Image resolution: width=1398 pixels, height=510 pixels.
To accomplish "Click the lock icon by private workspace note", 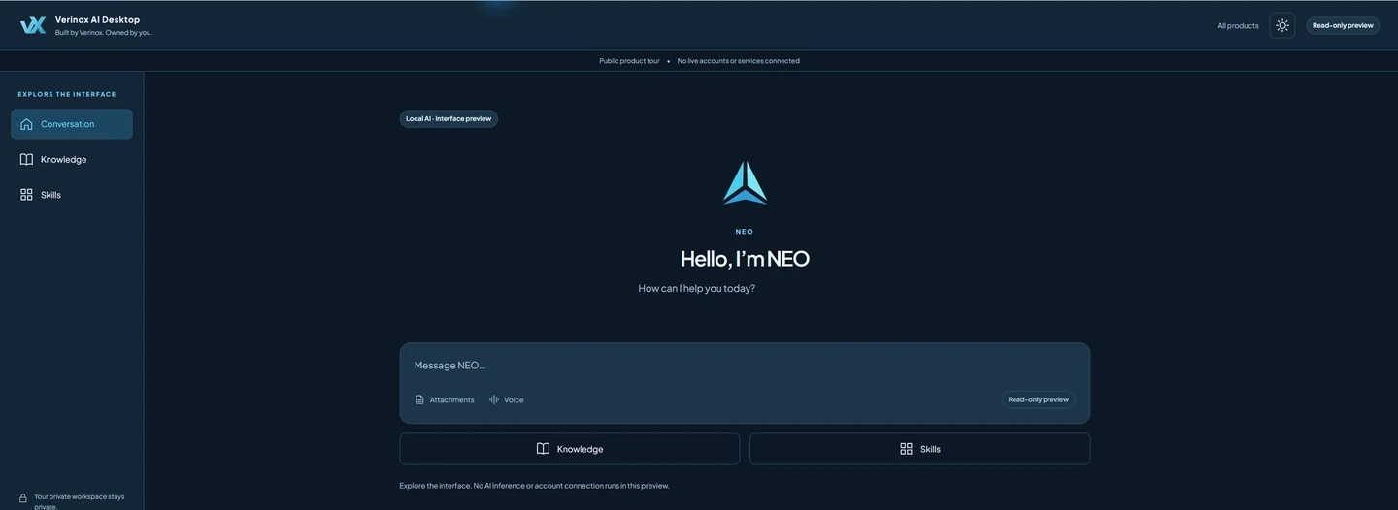I will tap(23, 499).
